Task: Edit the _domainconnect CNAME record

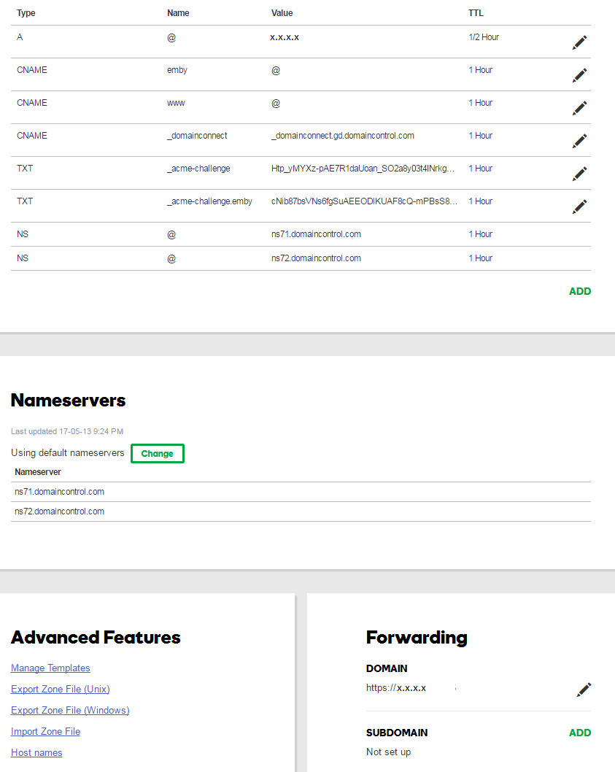Action: coord(579,141)
